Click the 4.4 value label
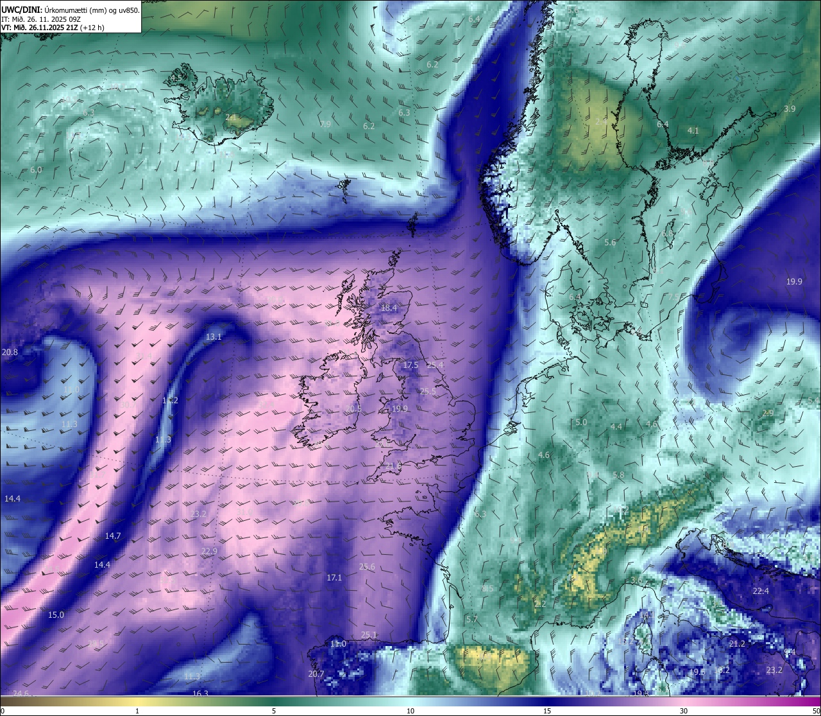The width and height of the screenshot is (821, 716). [616, 427]
